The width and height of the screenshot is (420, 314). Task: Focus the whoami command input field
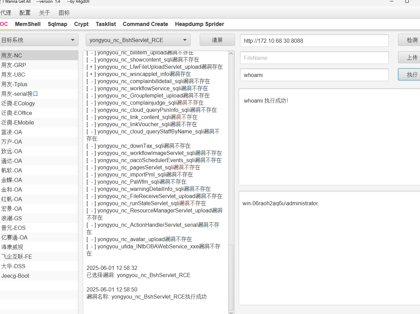click(x=314, y=75)
